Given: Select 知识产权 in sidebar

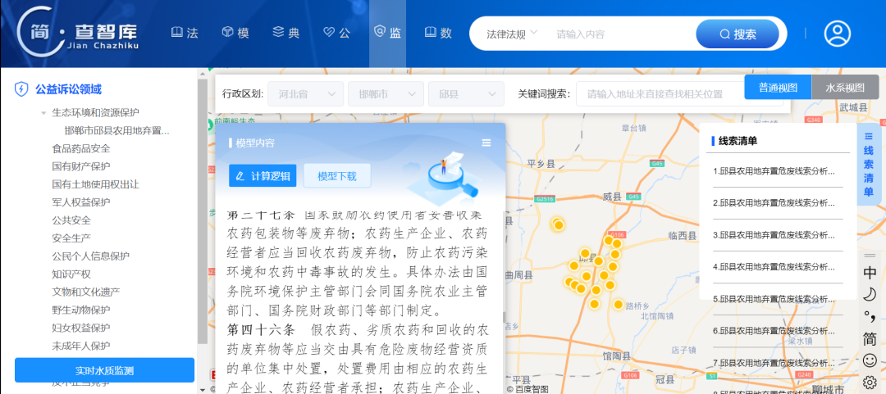Looking at the screenshot, I should point(71,274).
